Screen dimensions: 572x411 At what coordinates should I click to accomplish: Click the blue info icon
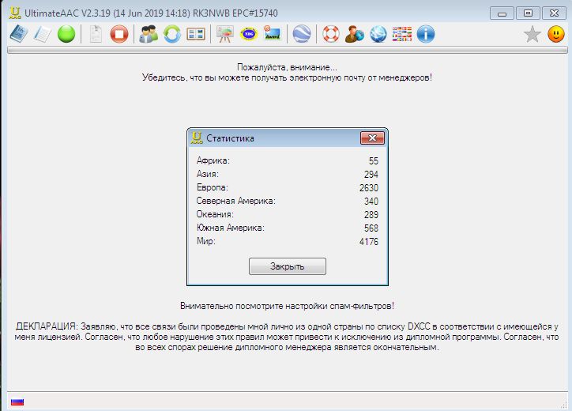pos(426,34)
